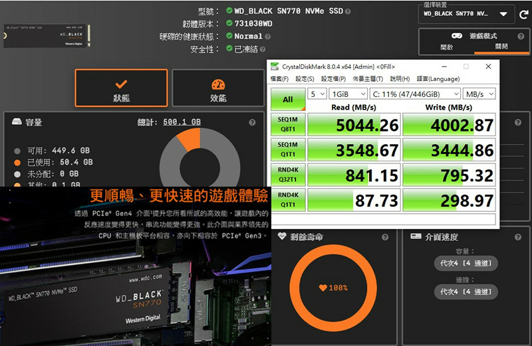Open the device selection dropdown WD_BLACK SN770

click(x=466, y=14)
